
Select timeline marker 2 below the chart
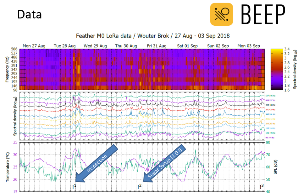tap(140, 186)
